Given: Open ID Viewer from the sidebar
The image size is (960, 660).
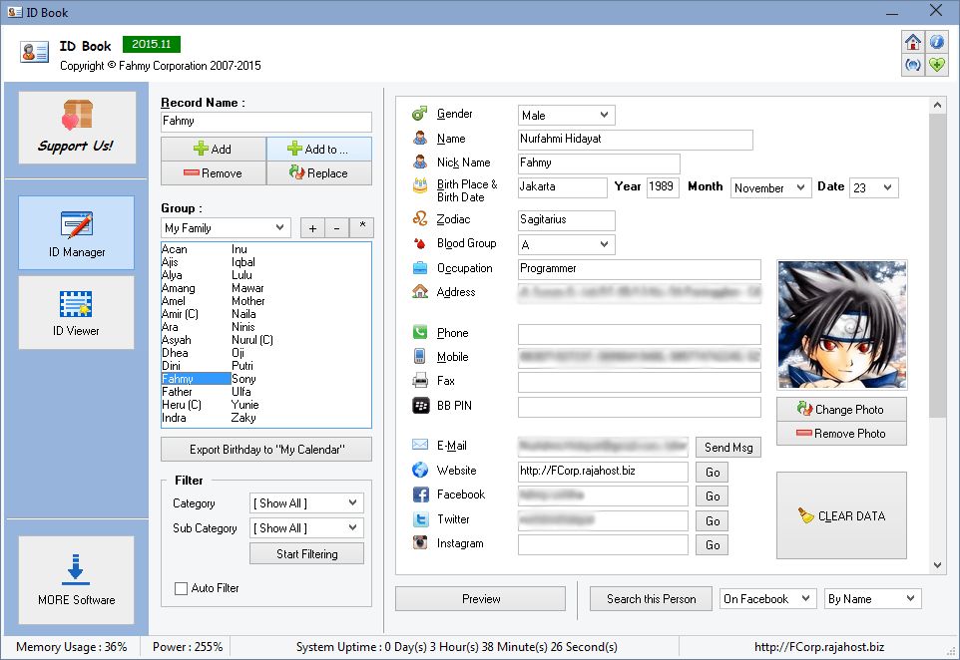Looking at the screenshot, I should (x=76, y=312).
